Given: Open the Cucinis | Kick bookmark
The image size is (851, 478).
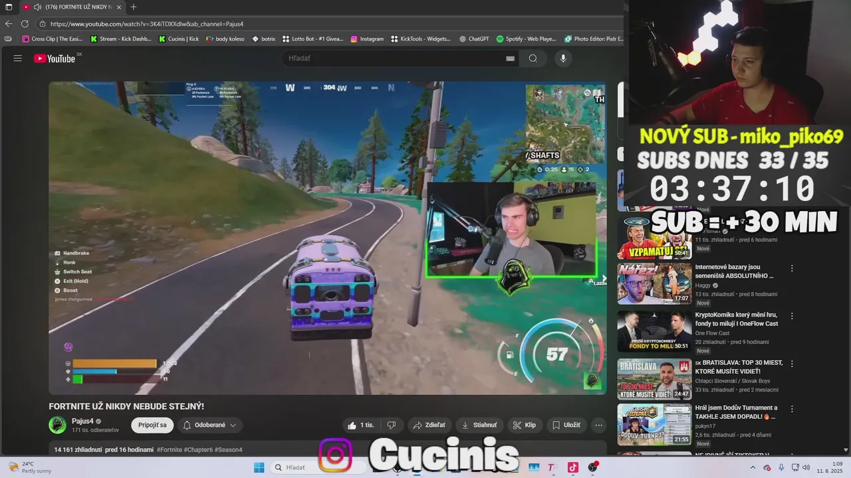Looking at the screenshot, I should click(x=178, y=39).
